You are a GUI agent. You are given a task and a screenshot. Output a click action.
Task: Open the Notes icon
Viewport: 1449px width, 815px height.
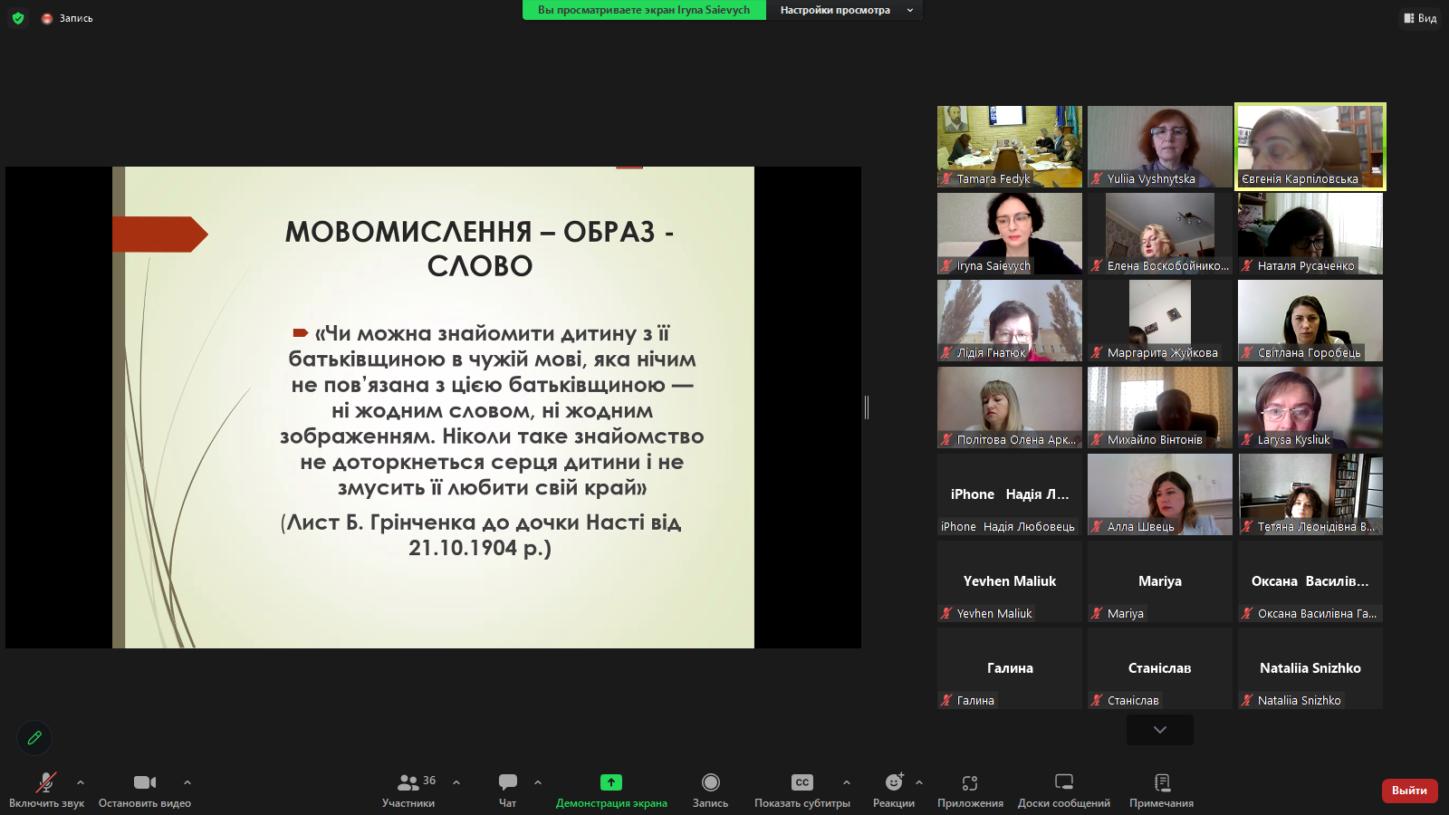tap(1162, 782)
